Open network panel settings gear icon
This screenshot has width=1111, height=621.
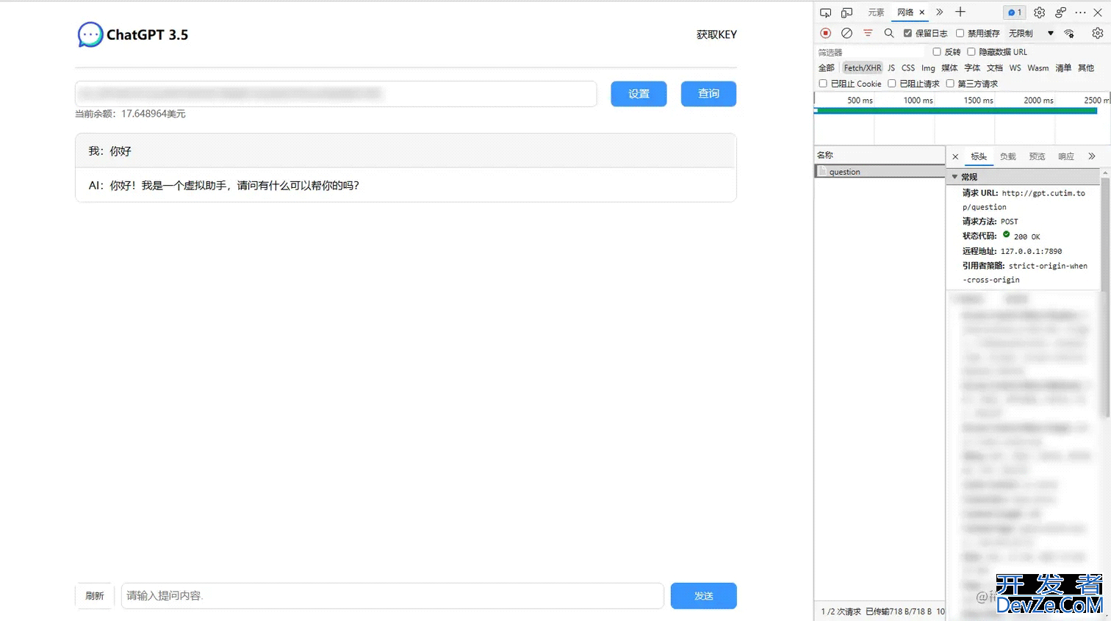click(1097, 33)
